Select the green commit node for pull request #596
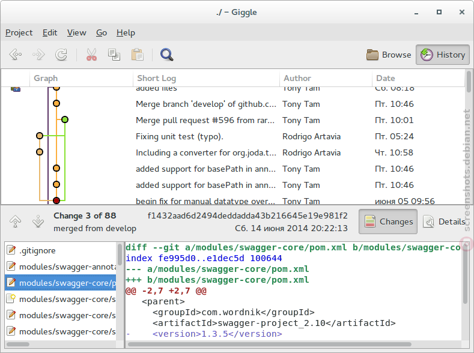Image resolution: width=474 pixels, height=353 pixels. point(65,119)
